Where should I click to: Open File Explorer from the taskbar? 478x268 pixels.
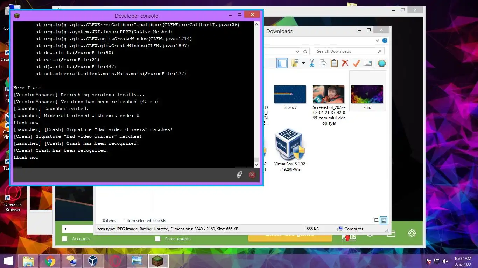click(x=28, y=261)
